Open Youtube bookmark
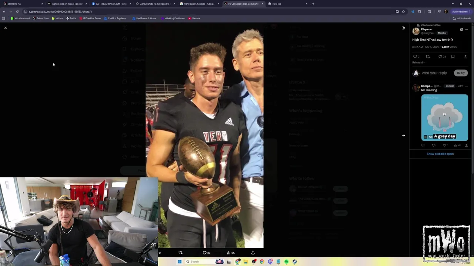This screenshot has height=266, width=474. pos(194,18)
